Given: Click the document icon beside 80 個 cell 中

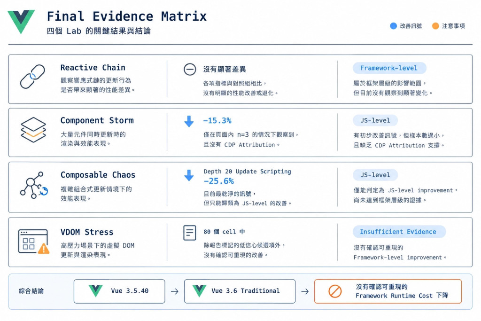Looking at the screenshot, I should (190, 233).
